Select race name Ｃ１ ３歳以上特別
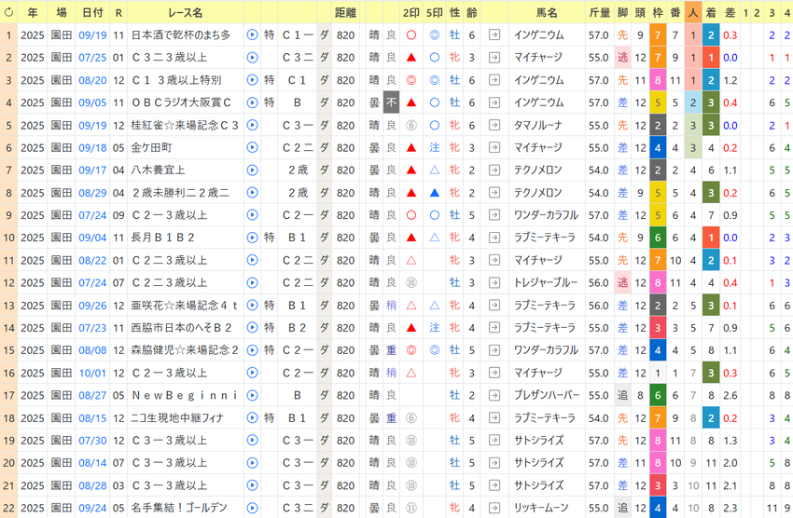Viewport: 793px width, 518px height. (x=176, y=80)
